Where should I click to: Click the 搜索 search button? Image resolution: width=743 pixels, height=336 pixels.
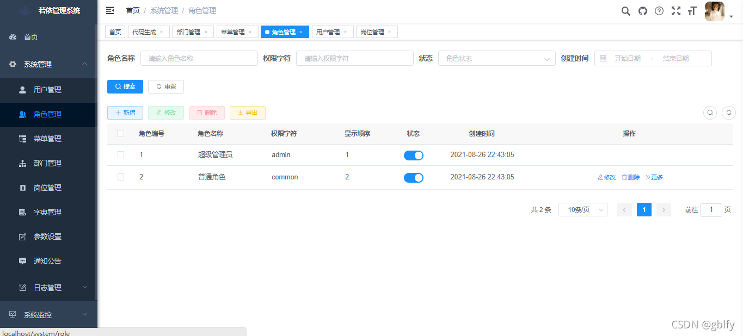click(x=125, y=86)
